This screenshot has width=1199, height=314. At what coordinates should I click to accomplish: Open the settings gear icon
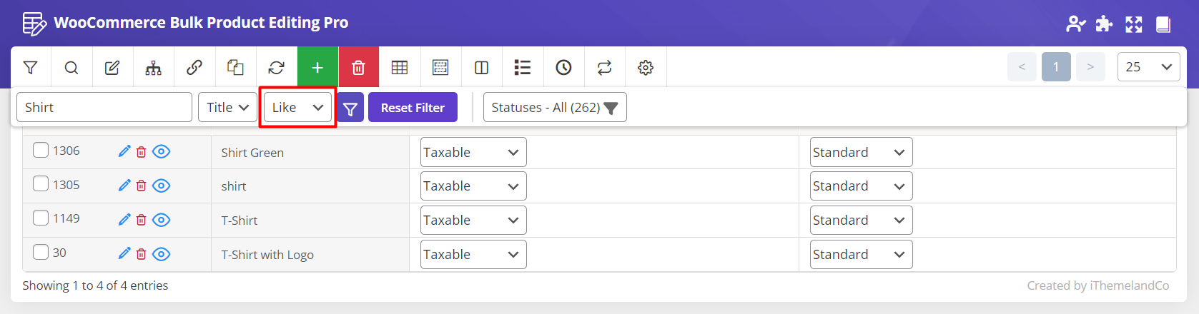tap(646, 68)
